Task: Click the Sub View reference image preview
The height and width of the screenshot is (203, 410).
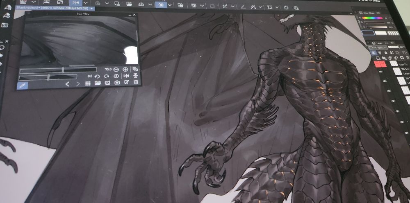Action: coord(80,41)
